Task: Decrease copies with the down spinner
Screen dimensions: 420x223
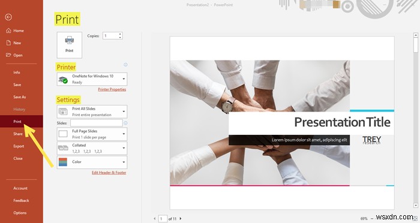Action: coord(120,38)
